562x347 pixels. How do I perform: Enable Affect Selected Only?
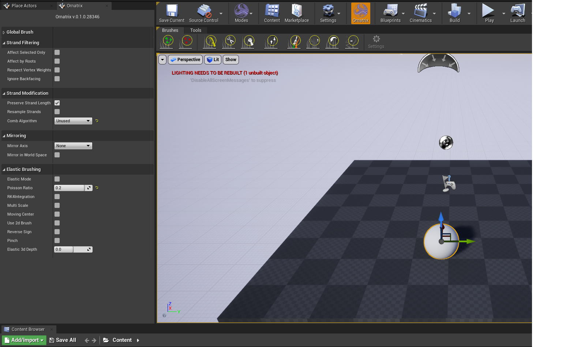[x=57, y=52]
